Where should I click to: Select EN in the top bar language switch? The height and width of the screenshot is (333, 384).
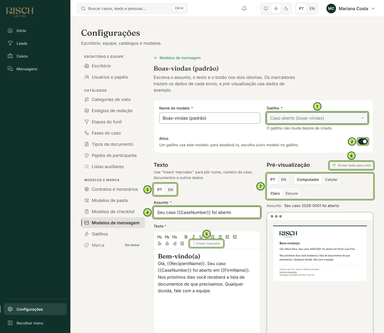[x=312, y=9]
